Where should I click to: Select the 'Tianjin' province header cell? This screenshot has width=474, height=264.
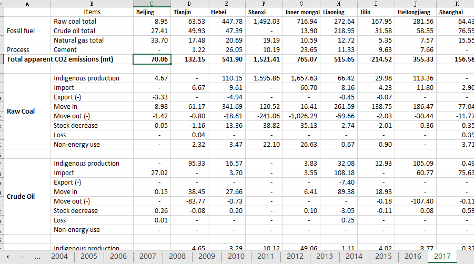coord(189,12)
